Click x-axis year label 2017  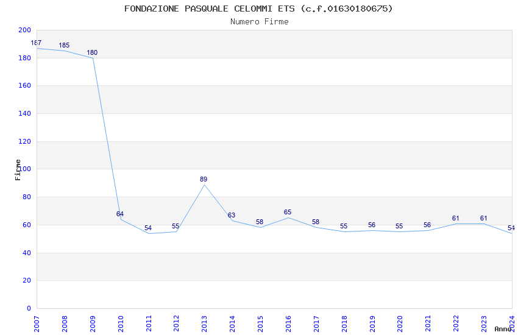click(316, 324)
